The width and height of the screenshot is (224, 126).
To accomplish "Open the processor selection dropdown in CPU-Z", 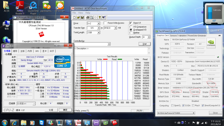I will tap(34, 104).
